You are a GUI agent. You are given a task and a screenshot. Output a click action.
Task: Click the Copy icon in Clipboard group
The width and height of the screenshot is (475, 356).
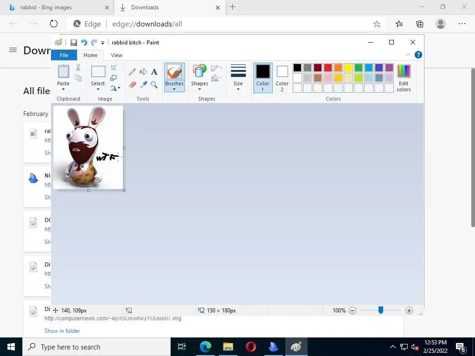(78, 78)
